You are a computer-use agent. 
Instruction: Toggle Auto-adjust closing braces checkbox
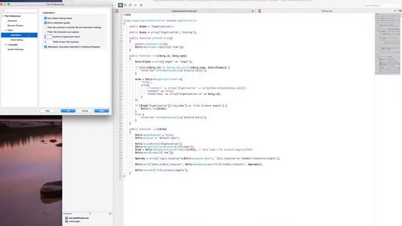click(x=46, y=18)
